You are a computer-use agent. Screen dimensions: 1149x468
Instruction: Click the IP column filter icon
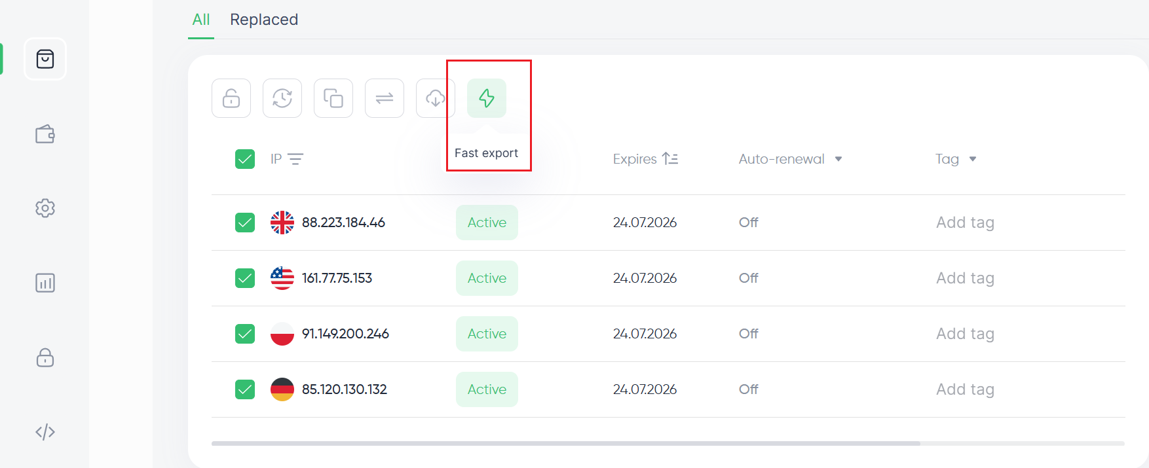295,159
